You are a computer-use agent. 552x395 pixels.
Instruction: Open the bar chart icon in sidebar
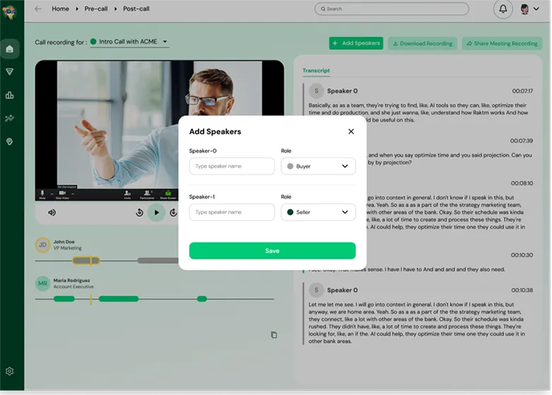tap(9, 95)
